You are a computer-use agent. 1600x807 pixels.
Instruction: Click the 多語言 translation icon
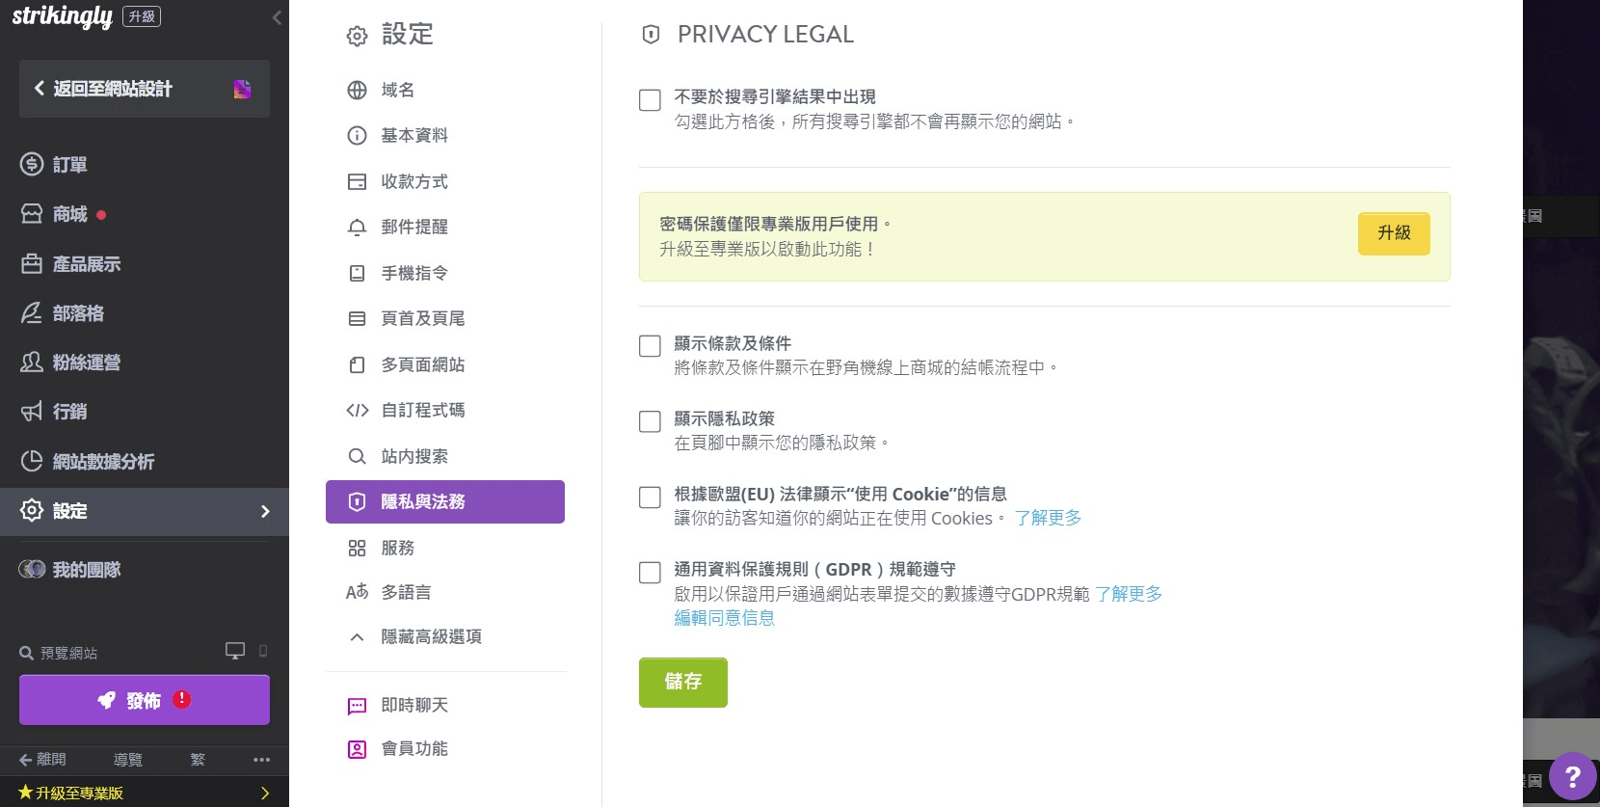(x=357, y=591)
